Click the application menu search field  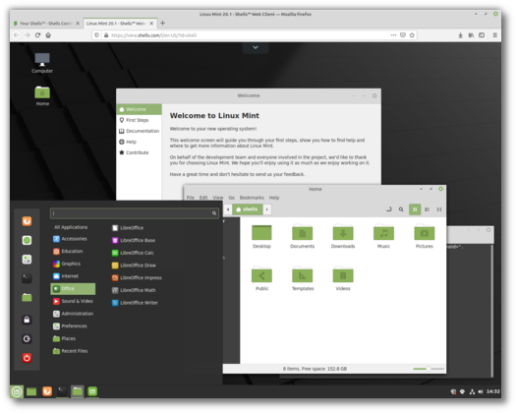[x=135, y=213]
